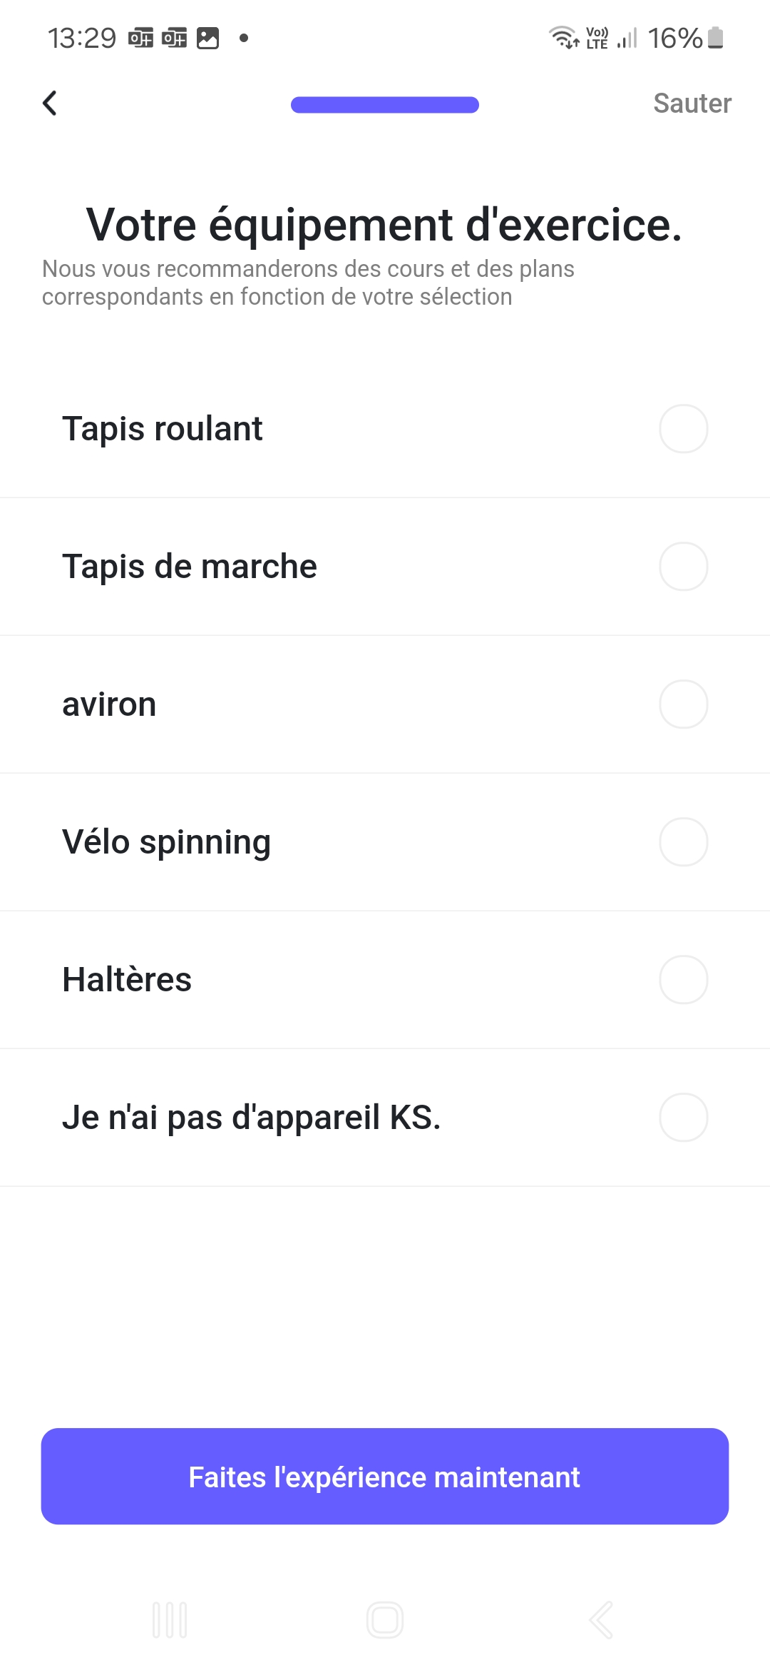Choose the no KS device radio button
The width and height of the screenshot is (770, 1670).
683,1118
